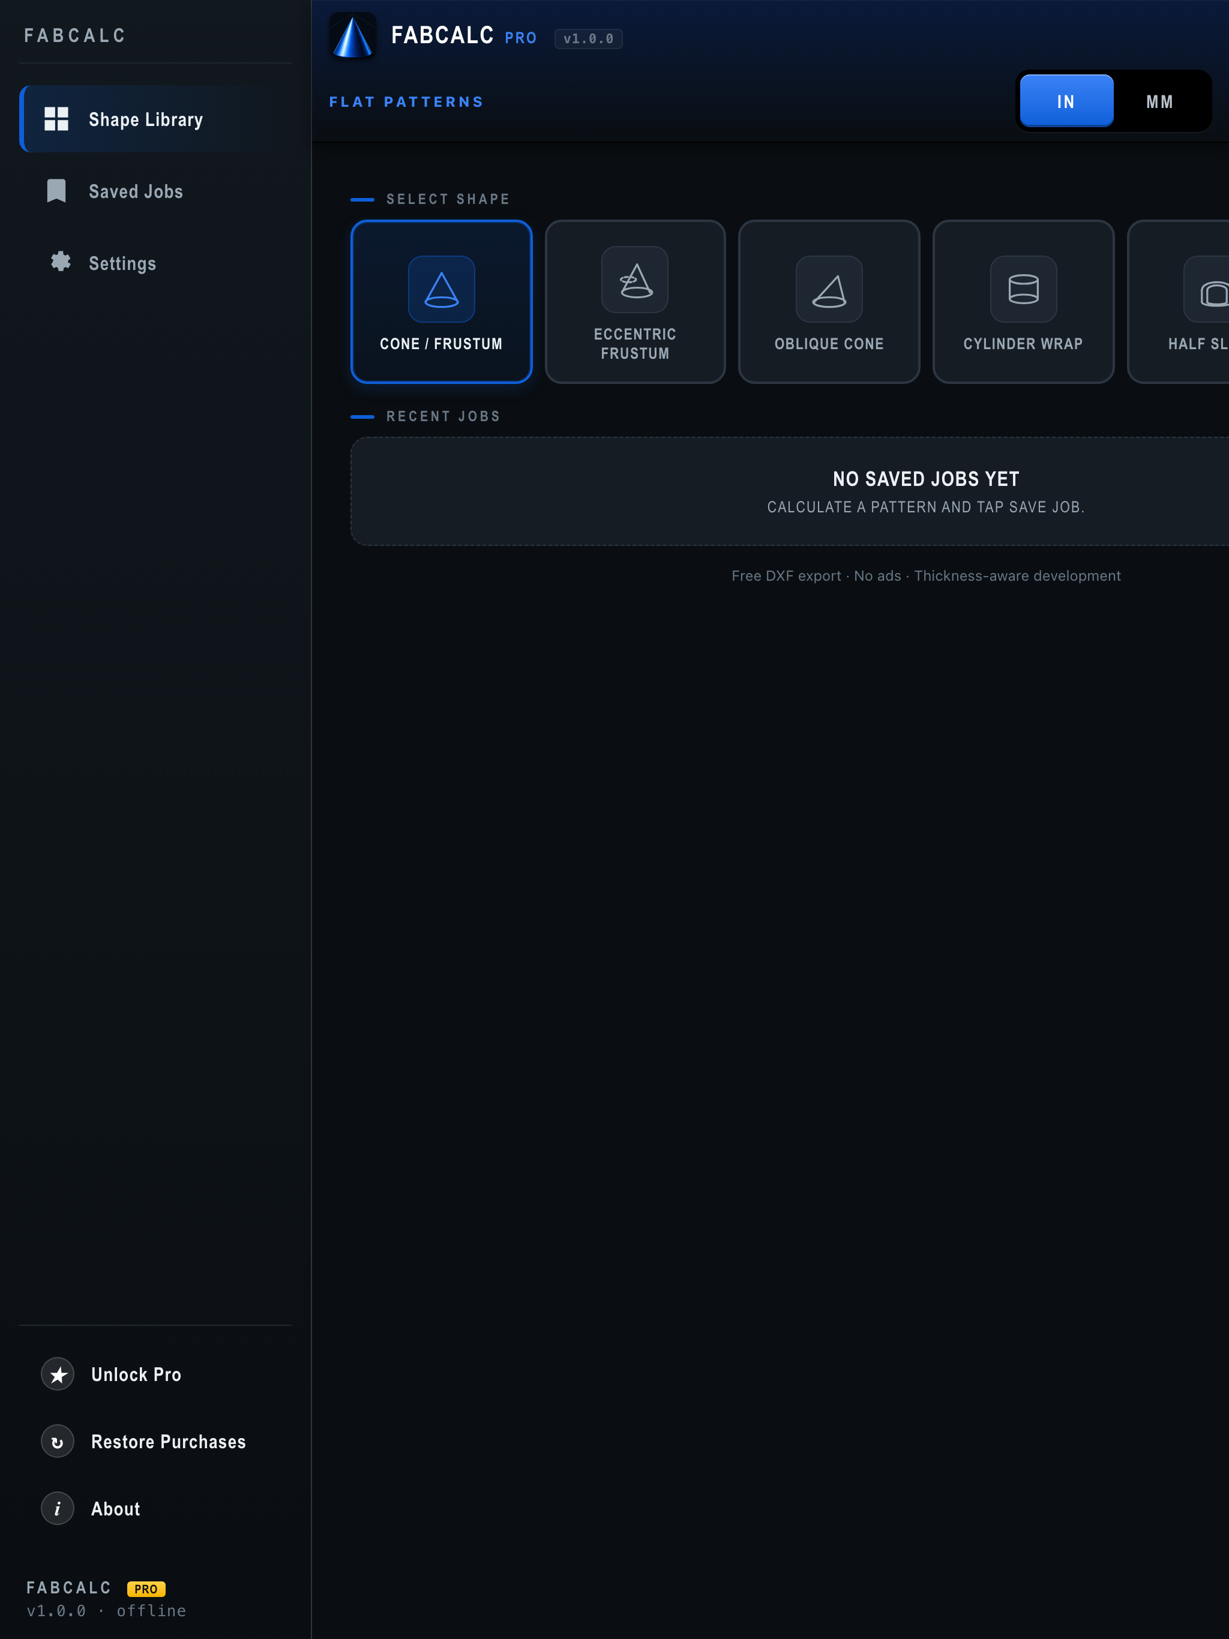Click 'CALCULATE A PATTERN AND TAP SAVE JOB.' text
Viewport: 1229px width, 1639px height.
point(926,507)
